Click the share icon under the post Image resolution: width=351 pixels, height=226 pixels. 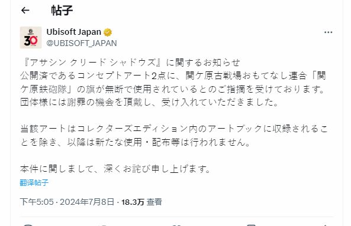tap(324, 225)
